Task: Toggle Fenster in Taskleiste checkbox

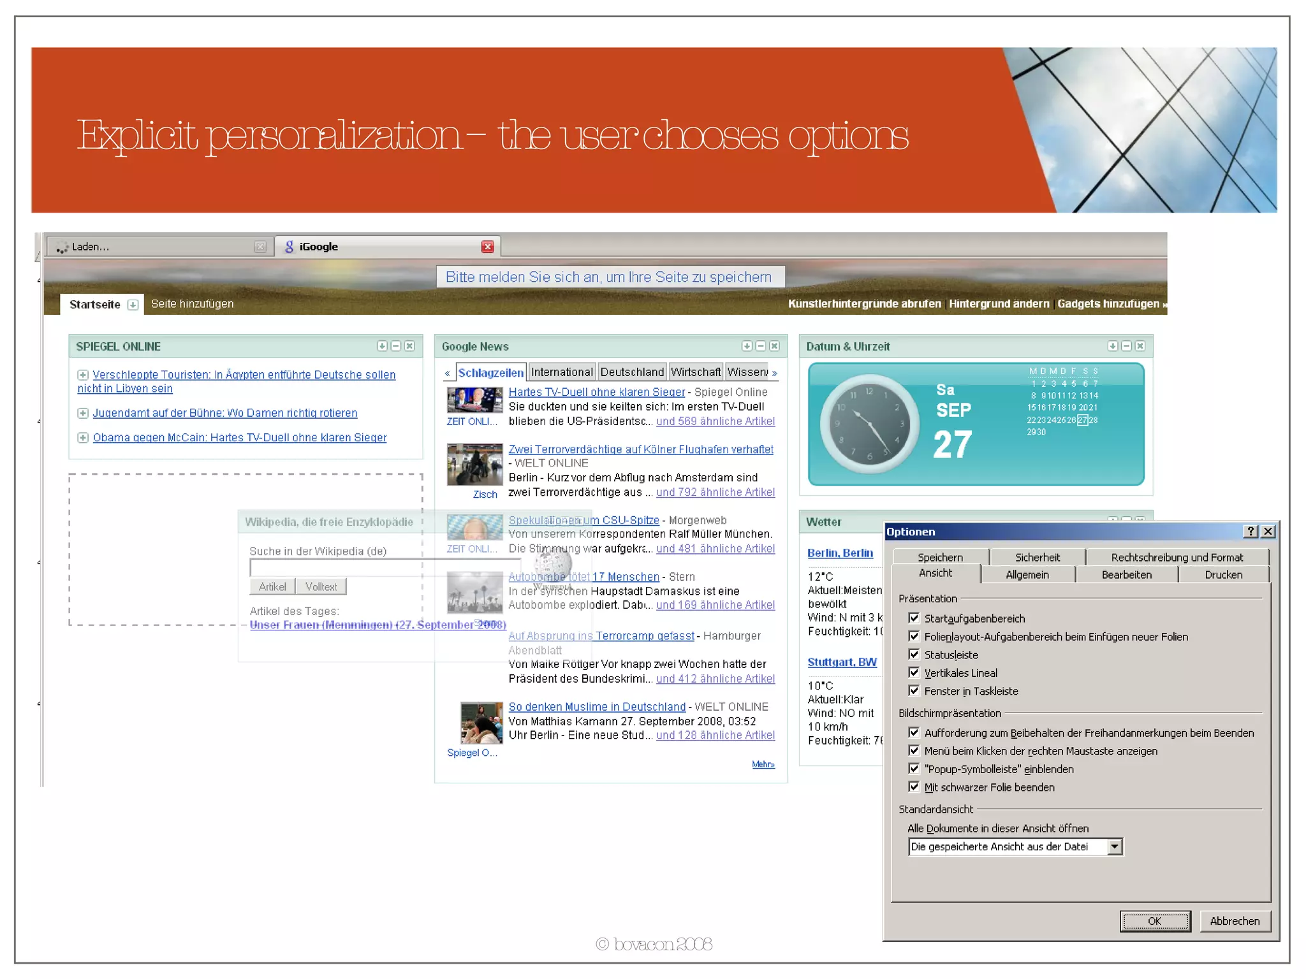Action: 914,691
